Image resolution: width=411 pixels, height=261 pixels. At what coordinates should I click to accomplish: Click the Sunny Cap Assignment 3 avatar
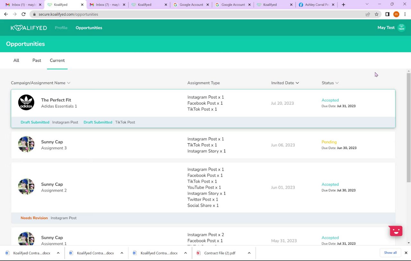click(x=26, y=144)
